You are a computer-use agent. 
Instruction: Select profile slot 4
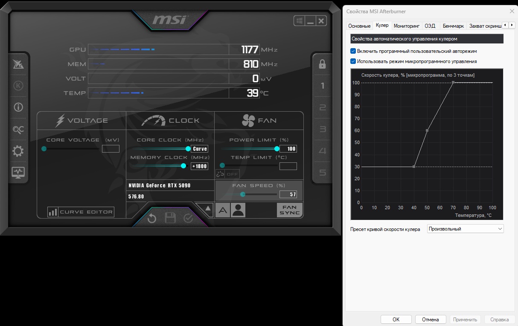pos(323,151)
